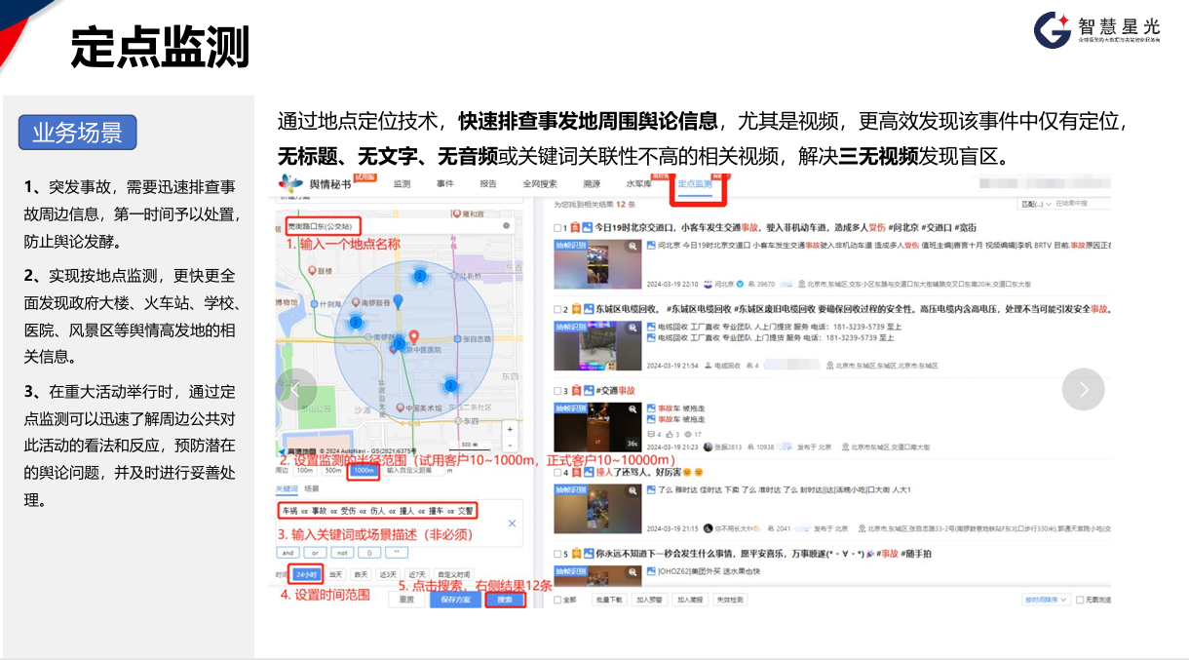
Task: Open the 全网搜索 navigation tab
Action: coord(540,184)
